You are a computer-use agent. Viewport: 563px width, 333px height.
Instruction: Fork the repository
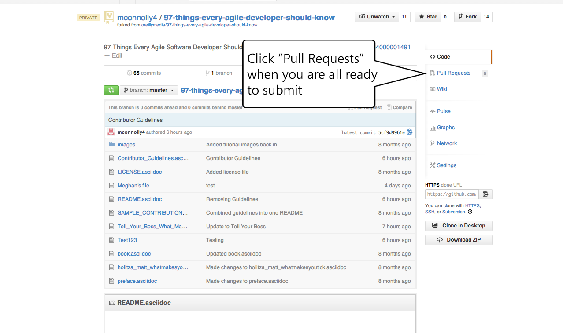click(x=467, y=17)
